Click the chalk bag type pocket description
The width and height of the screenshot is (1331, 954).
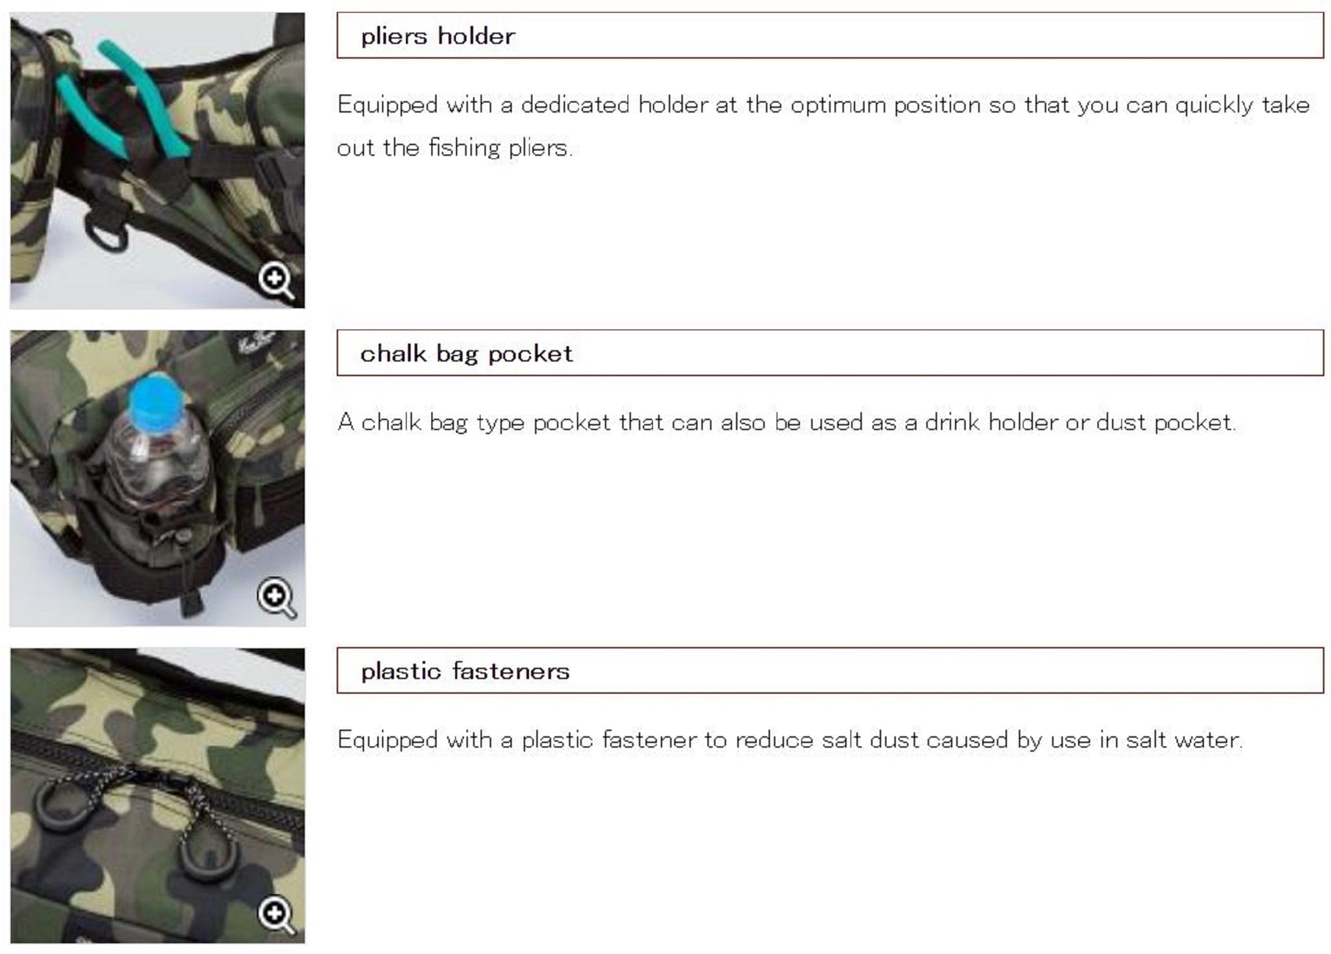tap(786, 423)
